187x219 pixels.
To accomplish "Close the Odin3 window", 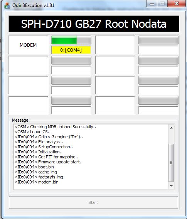I will pos(177,3).
